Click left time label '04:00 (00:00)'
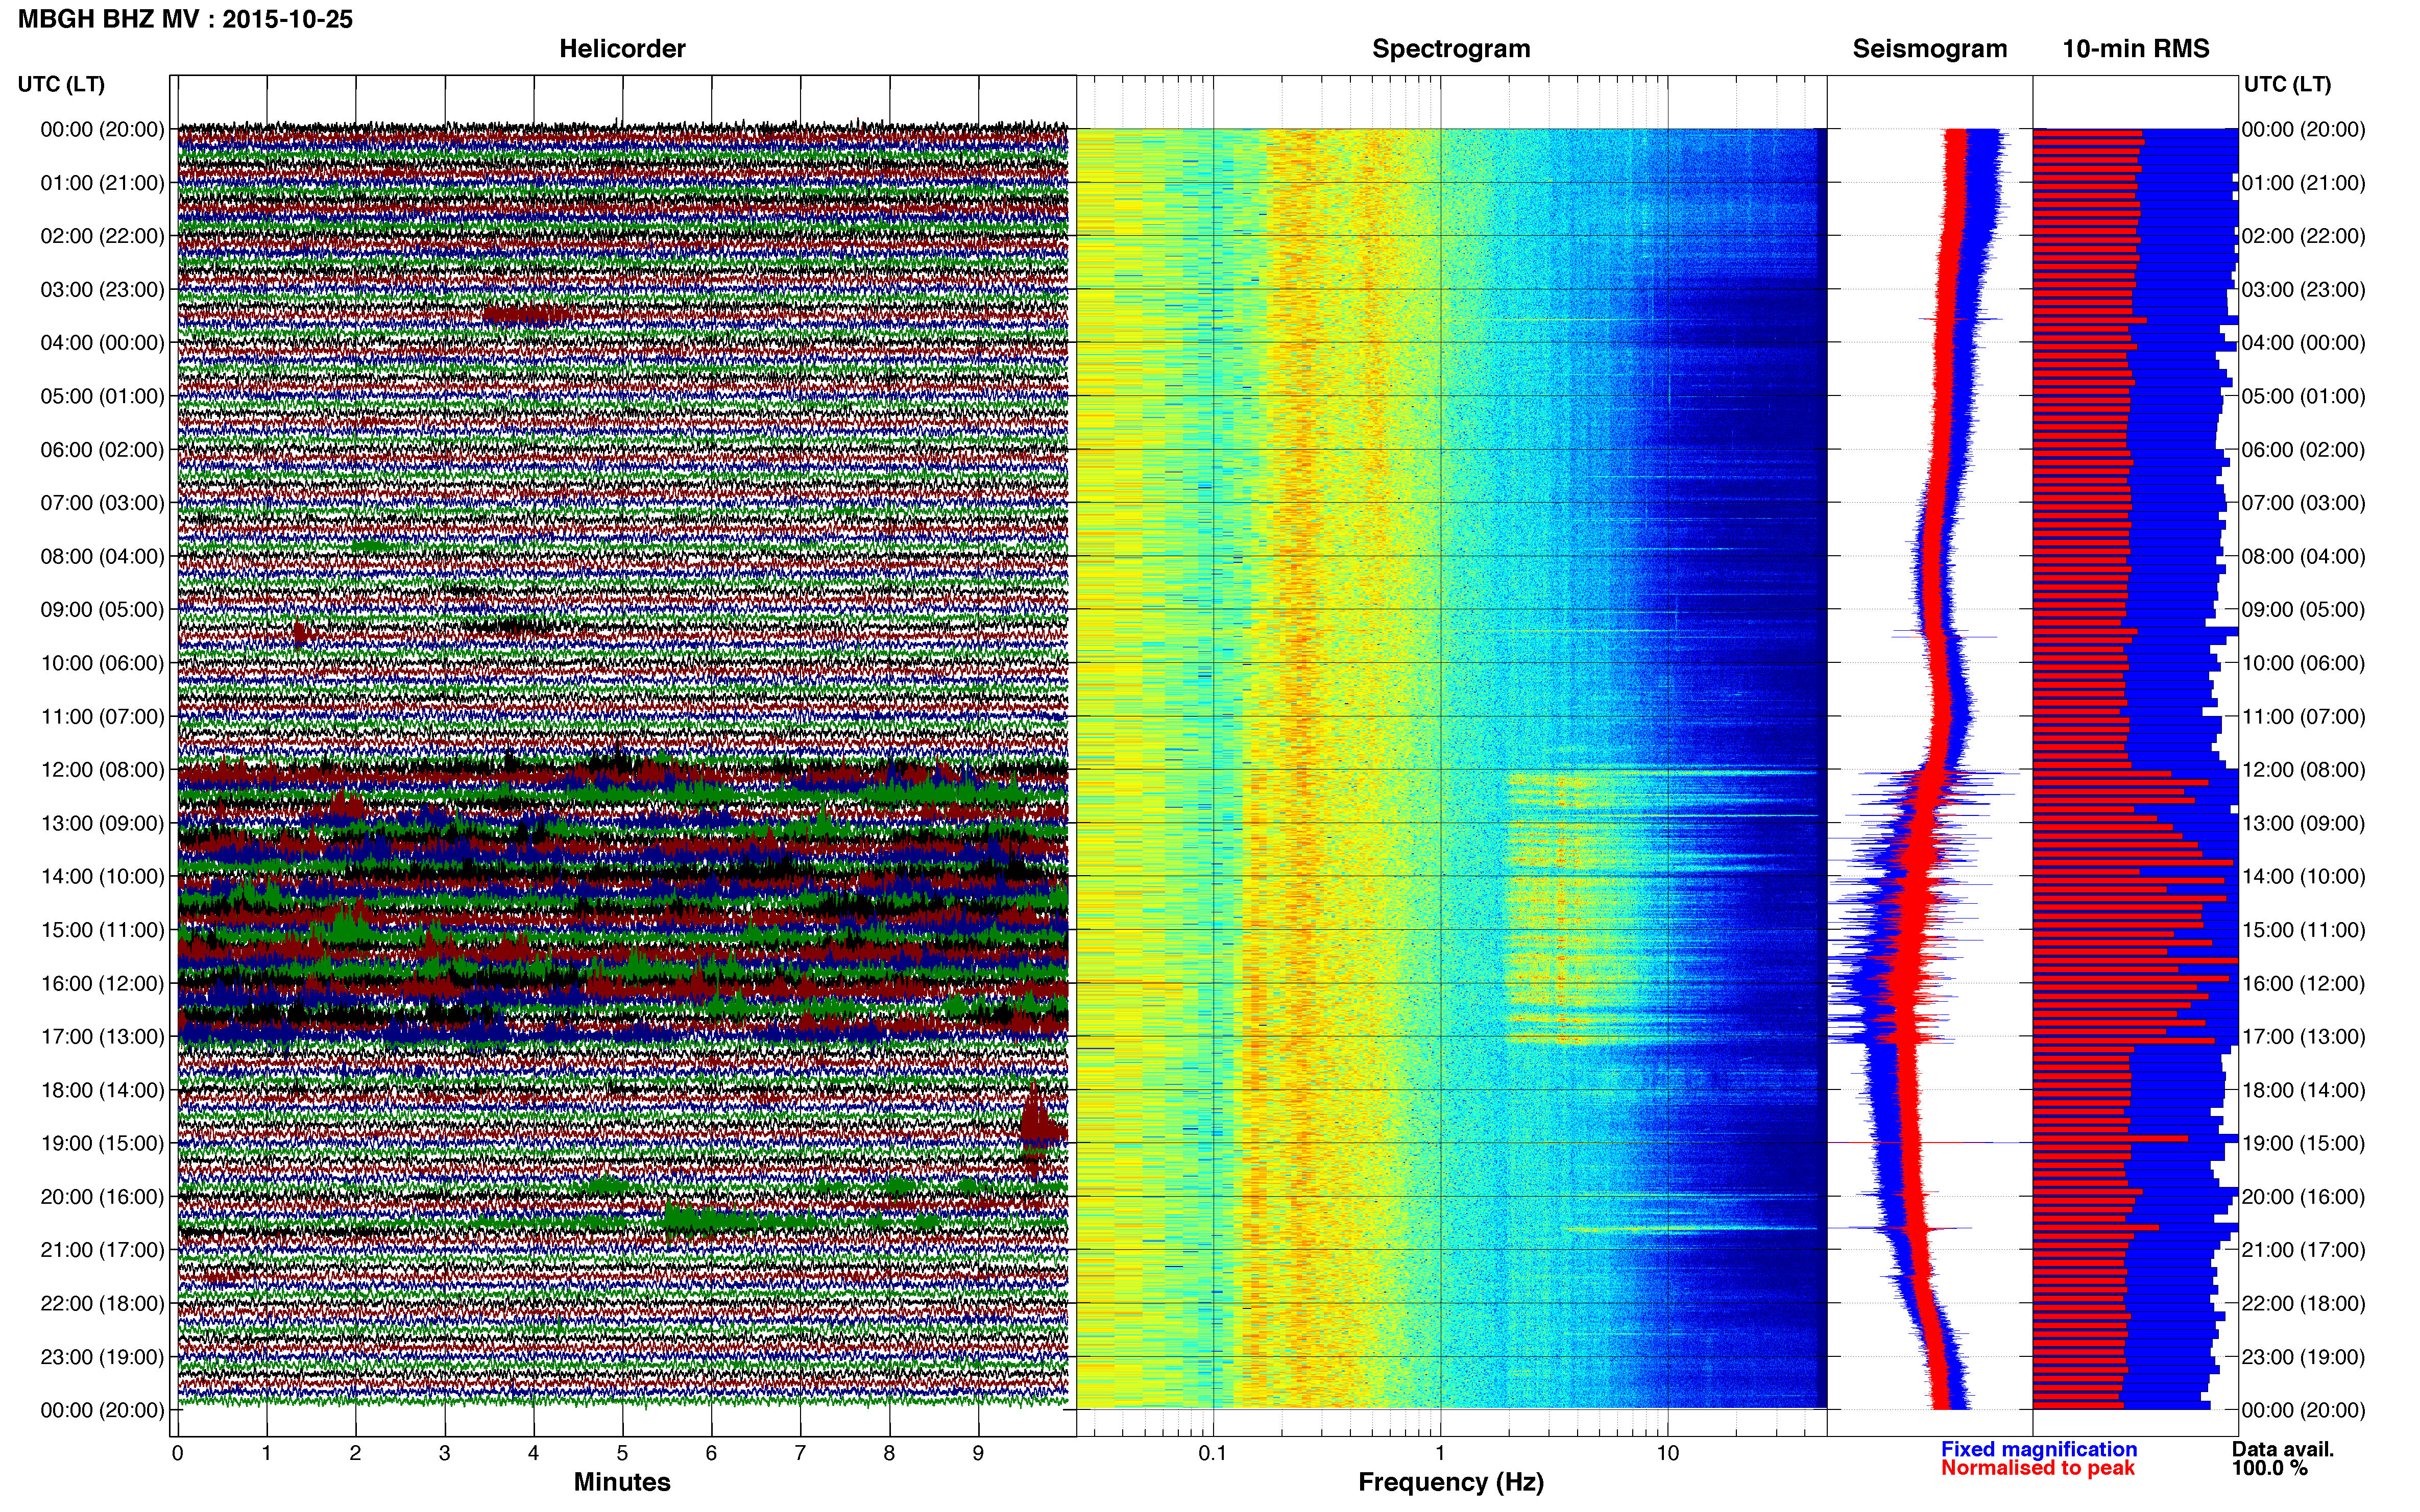The image size is (2420, 1512). pos(102,343)
